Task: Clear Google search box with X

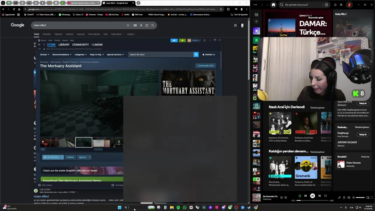Action: (128, 25)
